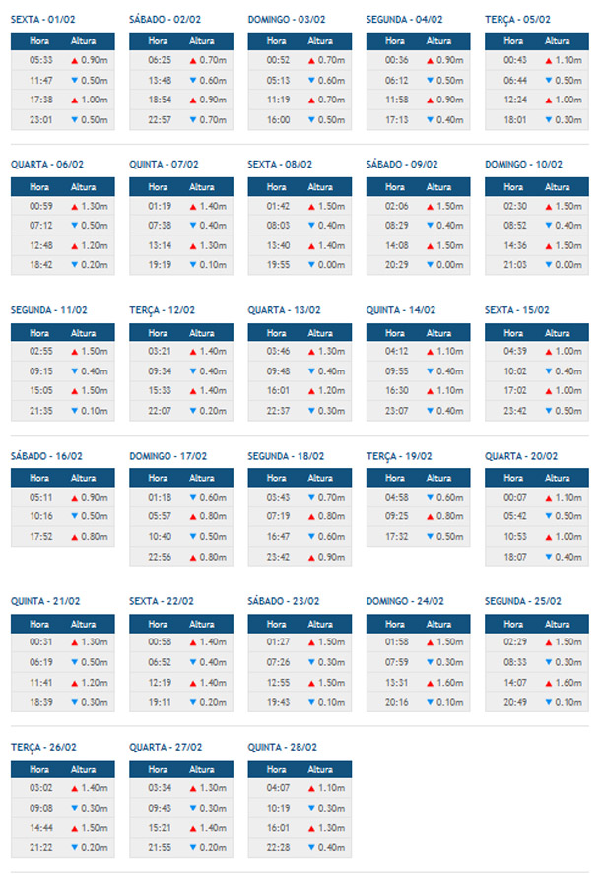Click the SÁBADO - 02/02 day heading
This screenshot has height=874, width=601.
coord(165,19)
